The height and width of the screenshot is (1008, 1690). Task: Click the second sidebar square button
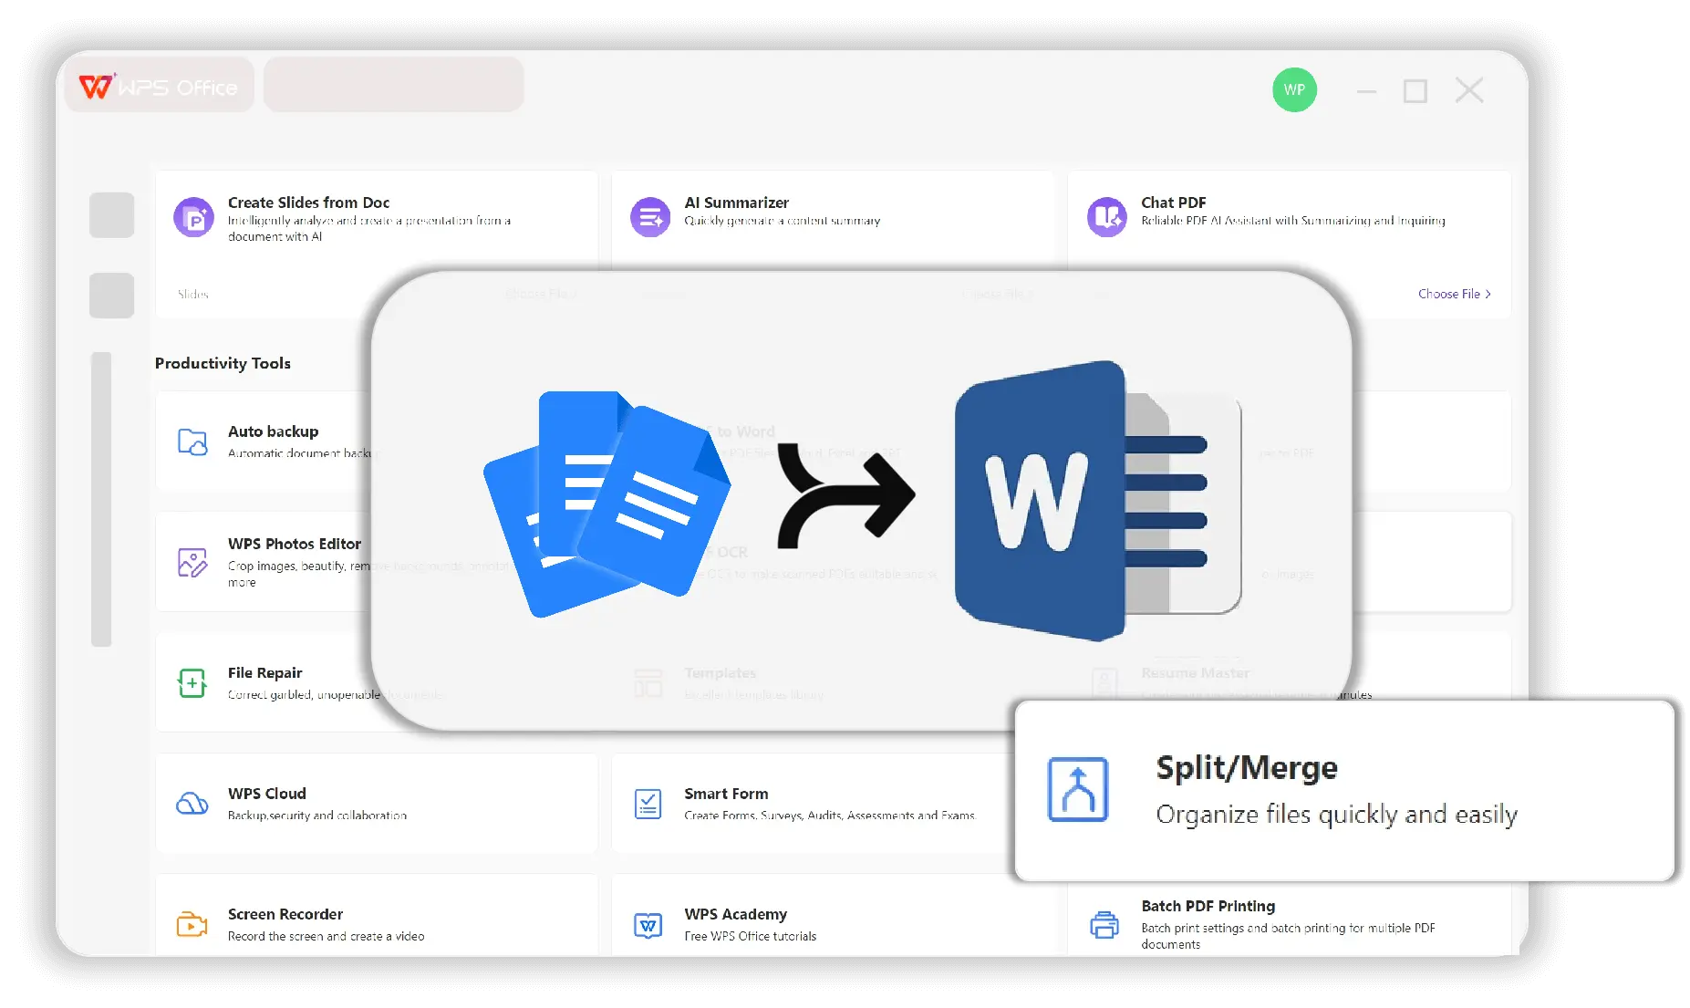click(112, 296)
